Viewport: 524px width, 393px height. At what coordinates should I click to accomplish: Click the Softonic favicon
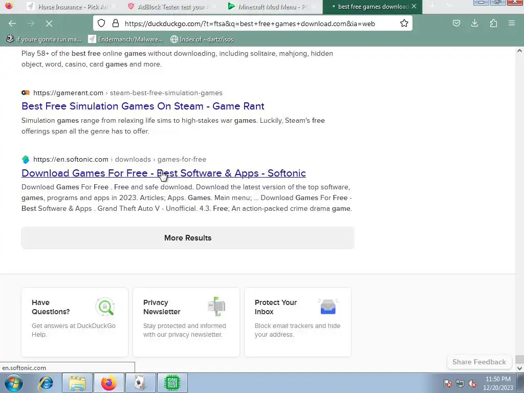point(26,160)
